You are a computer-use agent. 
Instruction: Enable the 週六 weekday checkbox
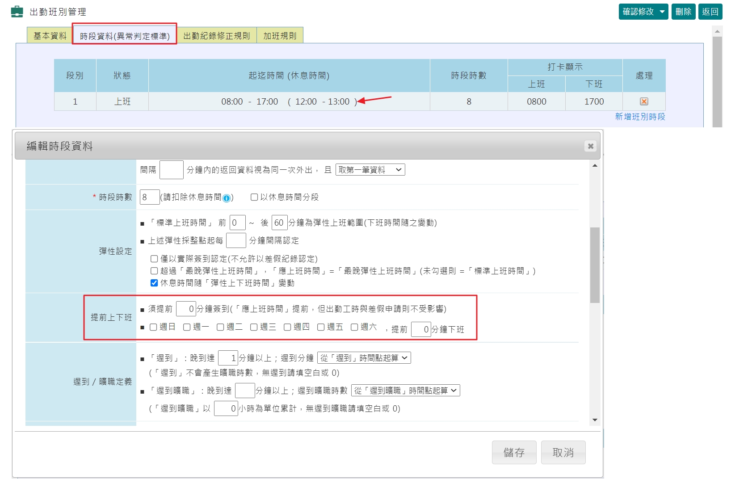[354, 327]
